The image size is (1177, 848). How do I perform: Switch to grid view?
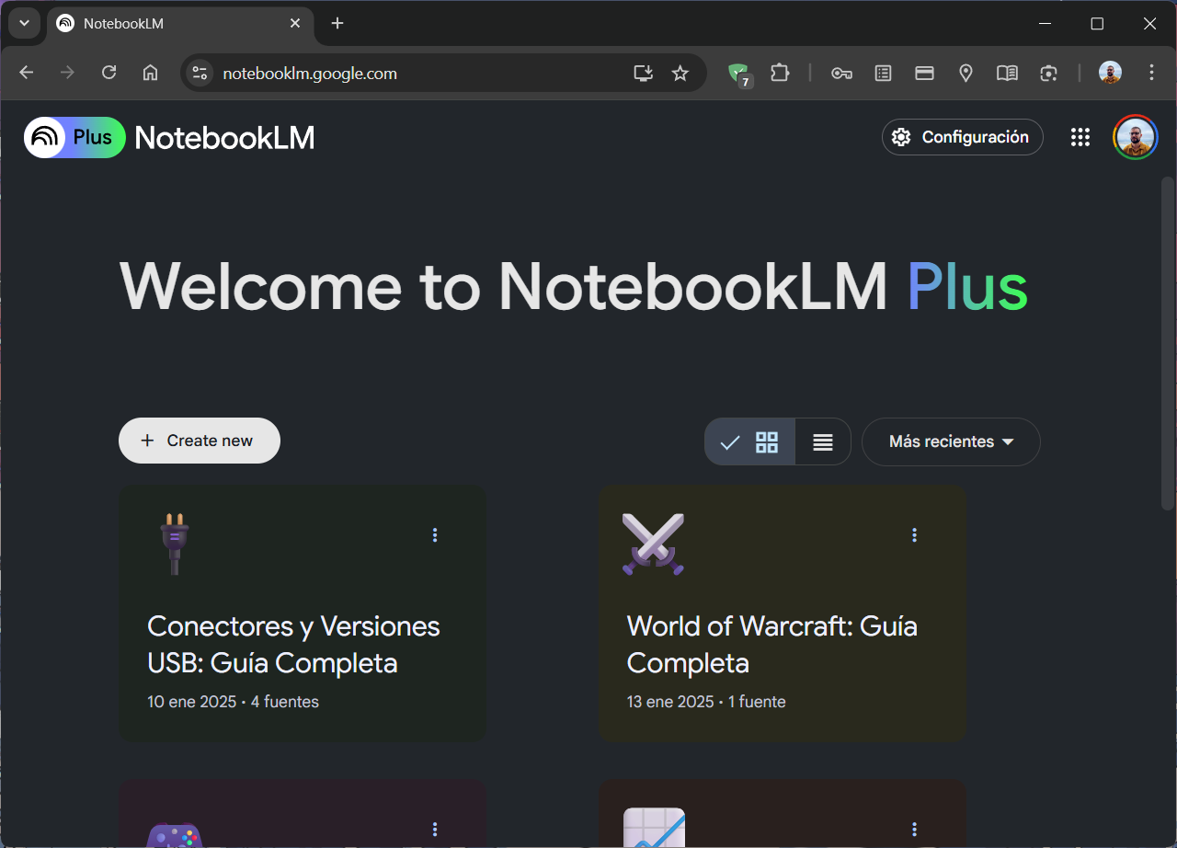[750, 441]
